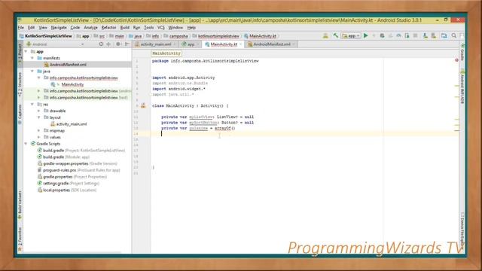Expand the mipmap folder
482x271 pixels.
[38, 130]
